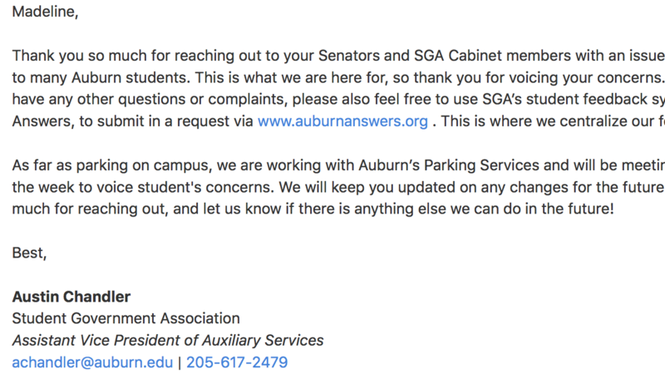Click the greeting 'Madeline,' at the top
The image size is (665, 374).
point(45,12)
